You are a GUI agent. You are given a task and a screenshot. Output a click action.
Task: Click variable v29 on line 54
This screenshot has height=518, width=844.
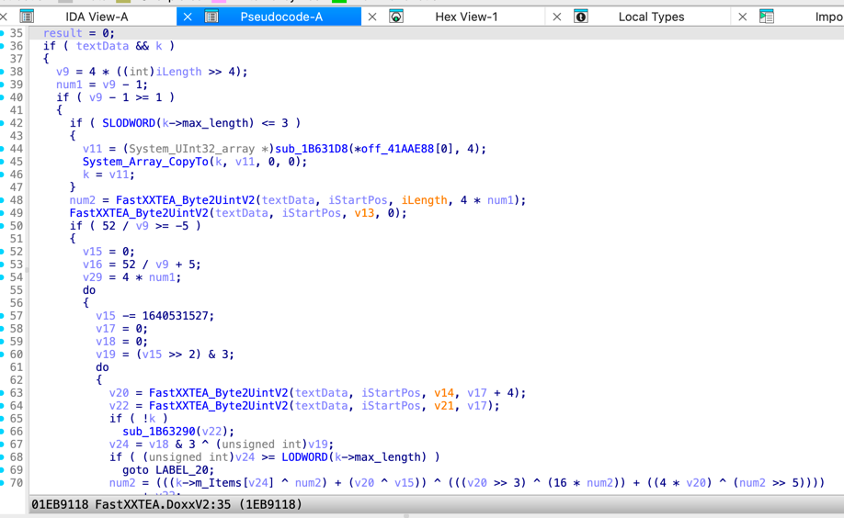pos(93,277)
